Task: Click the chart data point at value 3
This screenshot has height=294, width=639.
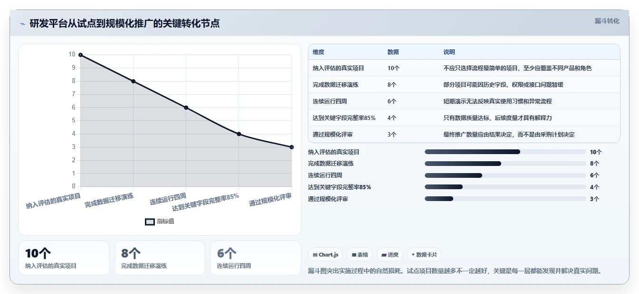Action: [291, 147]
